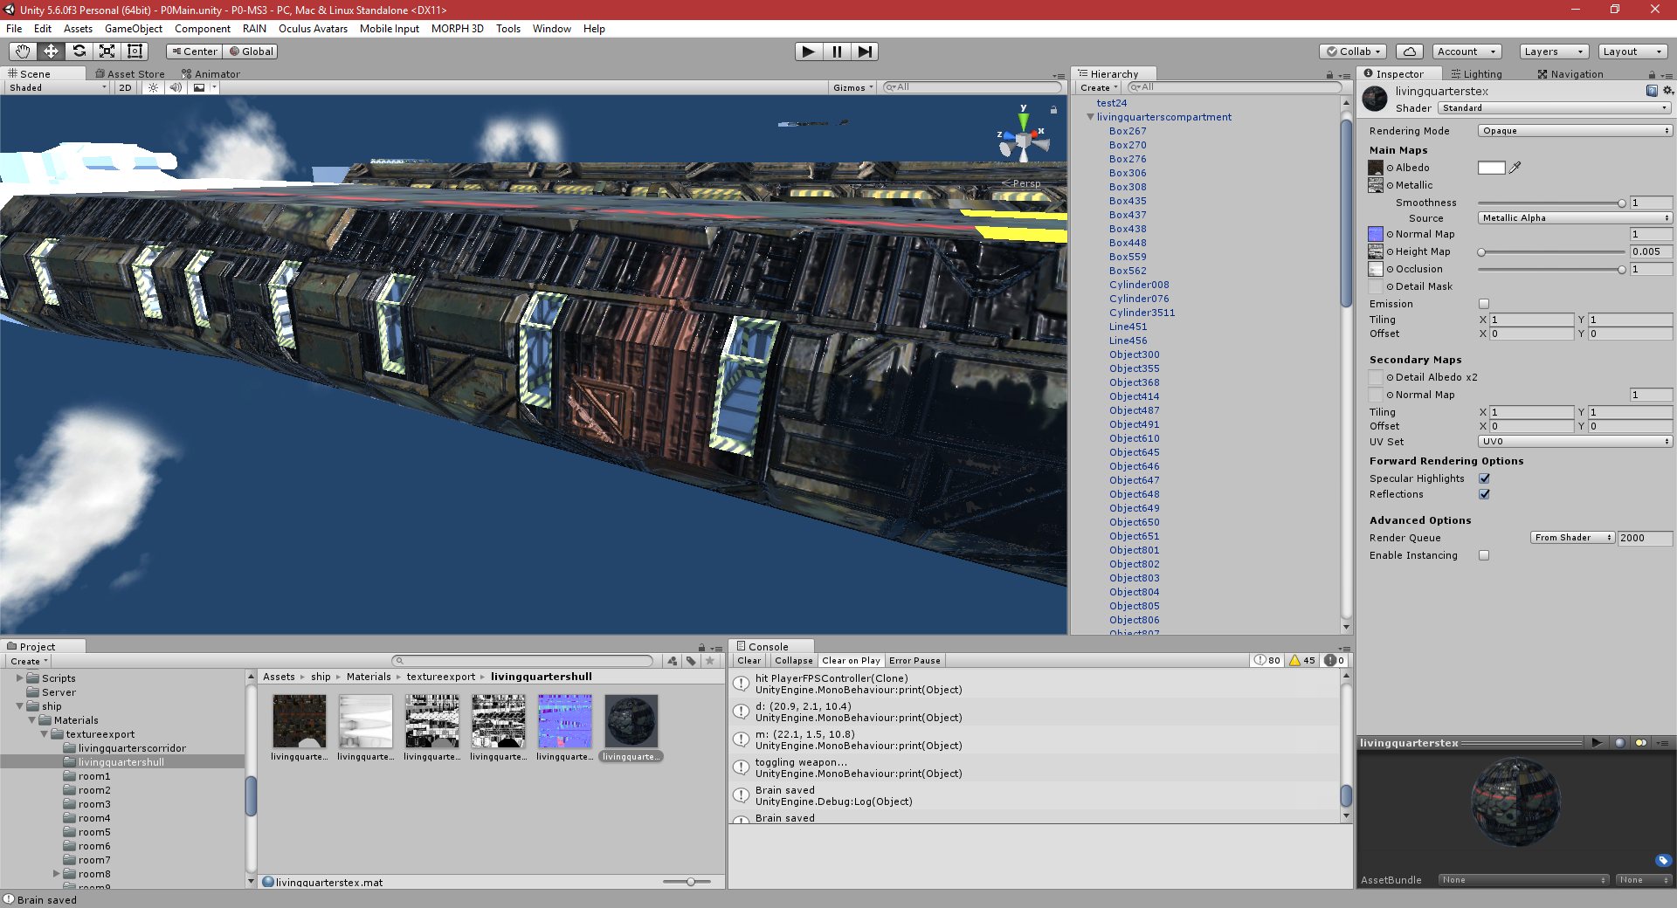Disable the Specular Highlights checkbox
1677x908 pixels.
tap(1484, 478)
